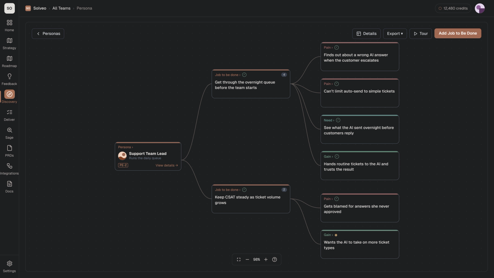The width and height of the screenshot is (494, 278).
Task: Click the Support Team Lead avatar
Action: pyautogui.click(x=122, y=156)
